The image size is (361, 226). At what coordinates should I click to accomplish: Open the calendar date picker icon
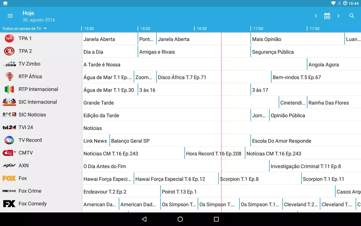(x=327, y=16)
